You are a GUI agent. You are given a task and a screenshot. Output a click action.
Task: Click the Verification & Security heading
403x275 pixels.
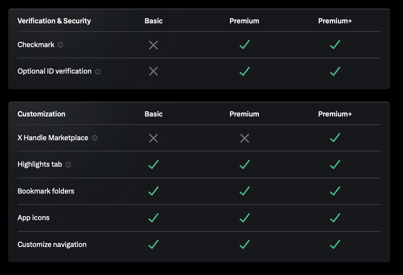54,21
